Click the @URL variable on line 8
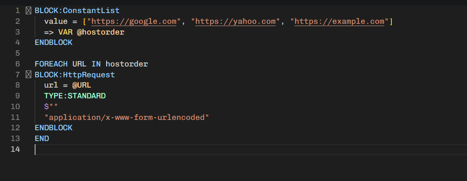467x181 pixels. coord(81,85)
